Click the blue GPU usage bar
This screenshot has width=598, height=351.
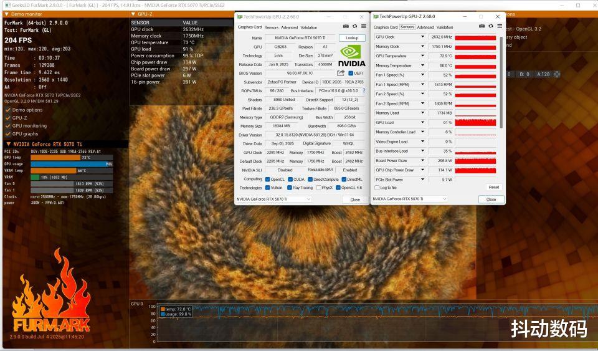[72, 164]
